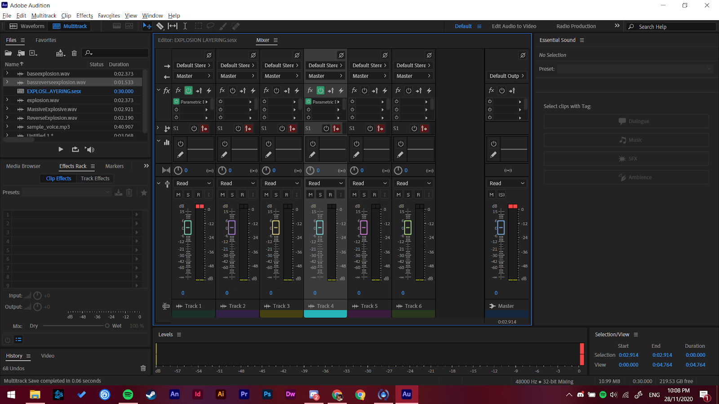Screen dimensions: 719x404
Task: Solo Track 2 with S button
Action: 232,195
